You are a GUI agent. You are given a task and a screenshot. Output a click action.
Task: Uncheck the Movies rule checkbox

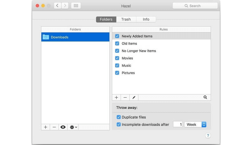(117, 58)
